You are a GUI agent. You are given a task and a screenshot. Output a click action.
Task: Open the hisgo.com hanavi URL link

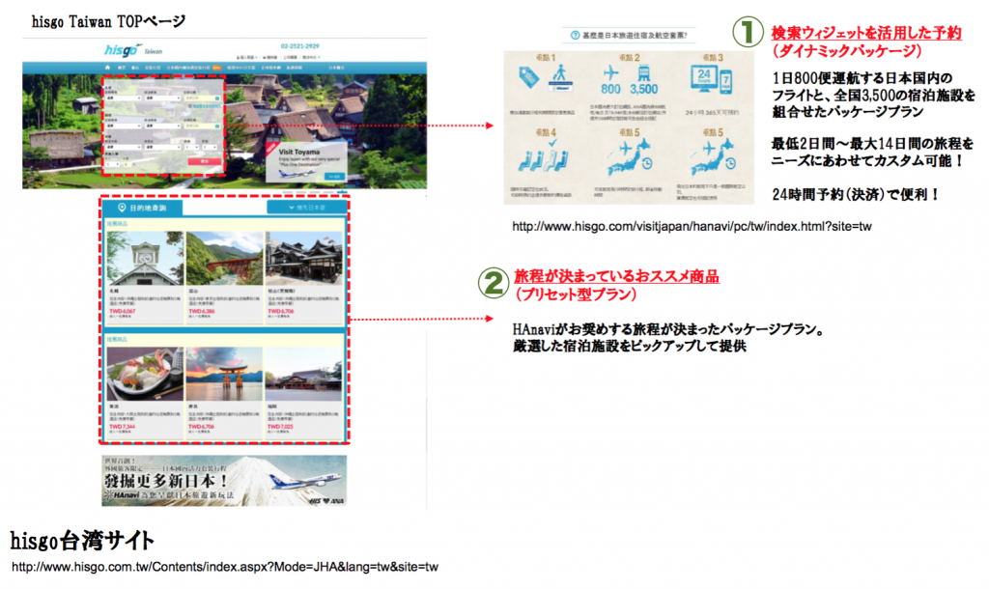click(x=692, y=226)
